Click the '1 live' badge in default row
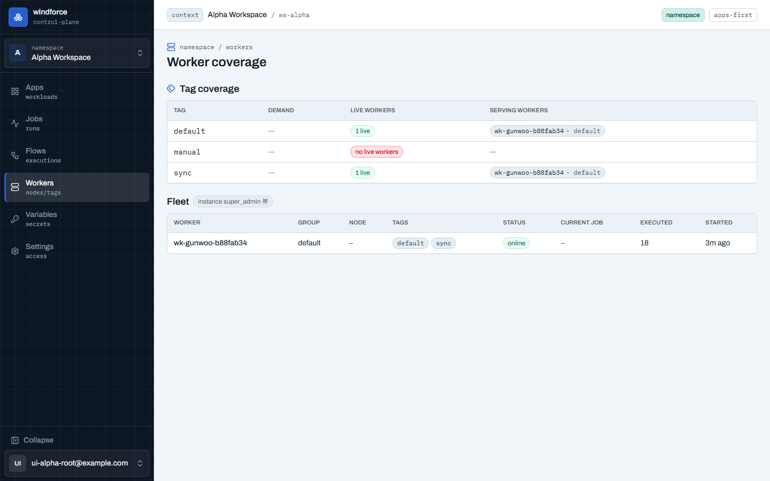 [x=363, y=131]
